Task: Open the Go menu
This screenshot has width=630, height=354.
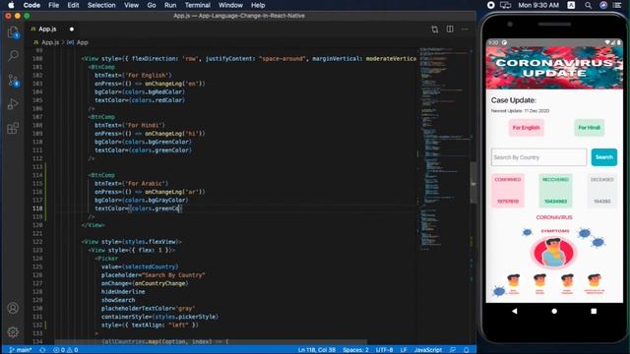Action: coord(152,5)
